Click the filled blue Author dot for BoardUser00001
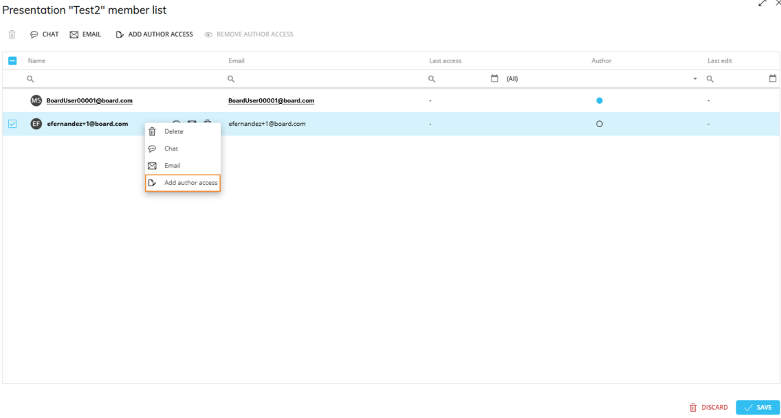This screenshot has height=418, width=781. tap(599, 100)
